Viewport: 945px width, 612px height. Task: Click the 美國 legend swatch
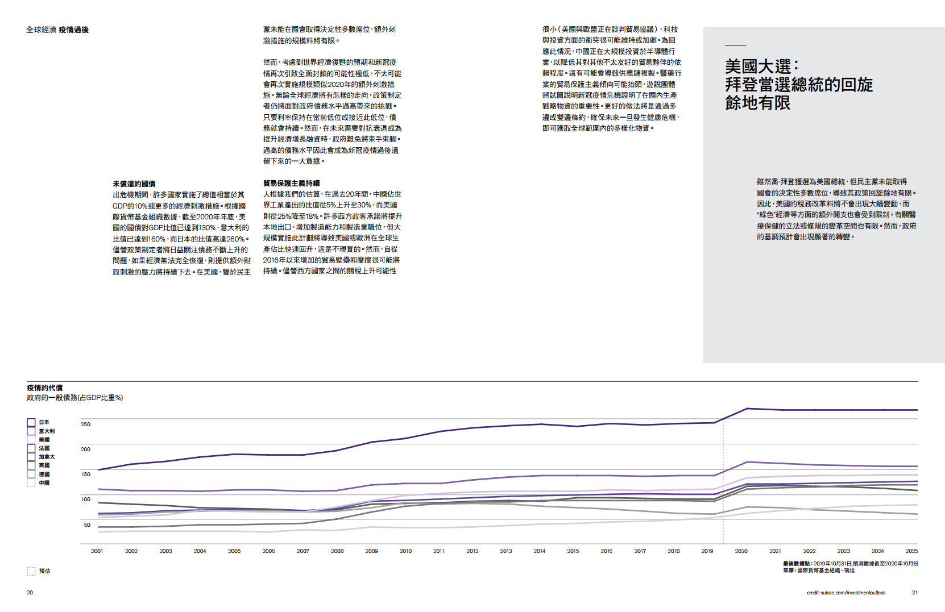[x=31, y=440]
